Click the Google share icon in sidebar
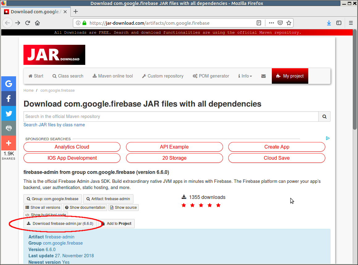This screenshot has width=358, height=265. [9, 84]
